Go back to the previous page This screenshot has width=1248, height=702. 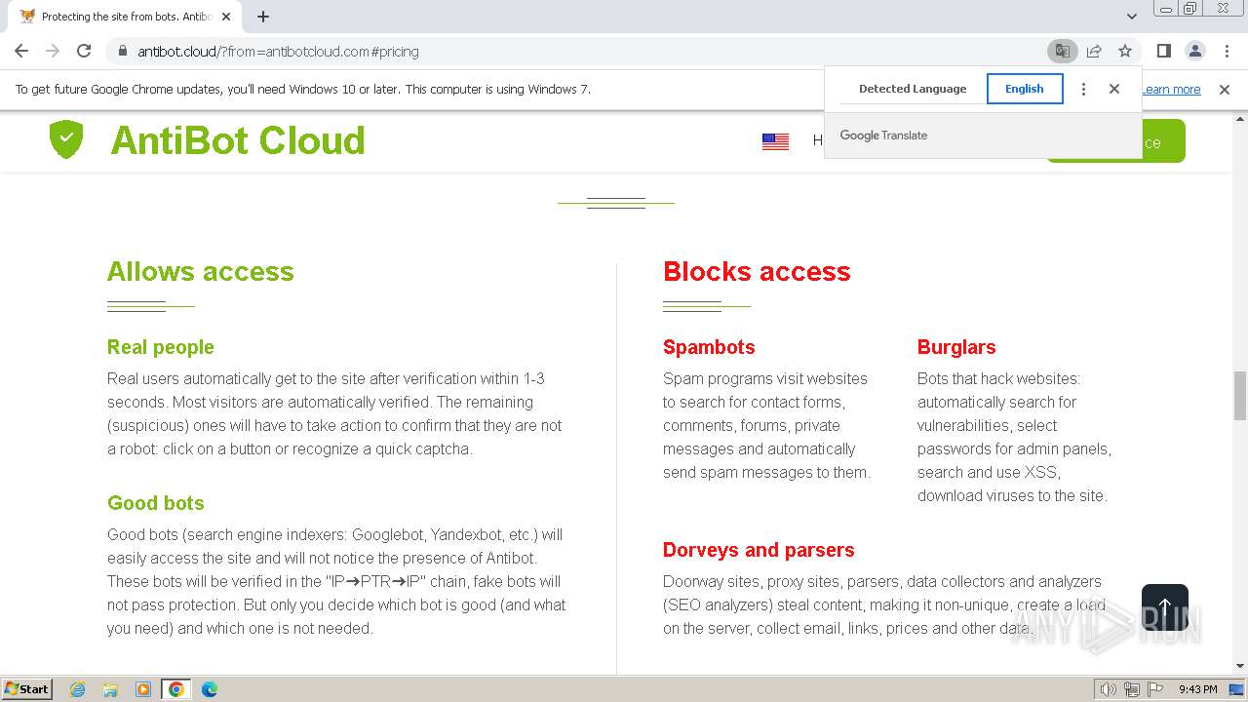(21, 51)
